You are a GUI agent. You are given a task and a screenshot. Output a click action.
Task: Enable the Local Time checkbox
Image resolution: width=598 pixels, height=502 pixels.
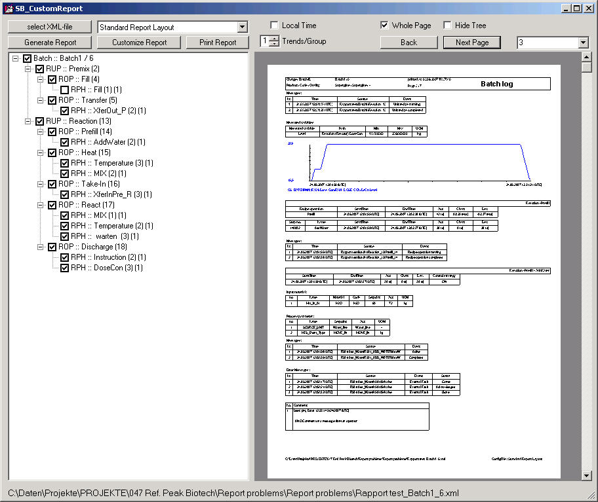tap(274, 26)
